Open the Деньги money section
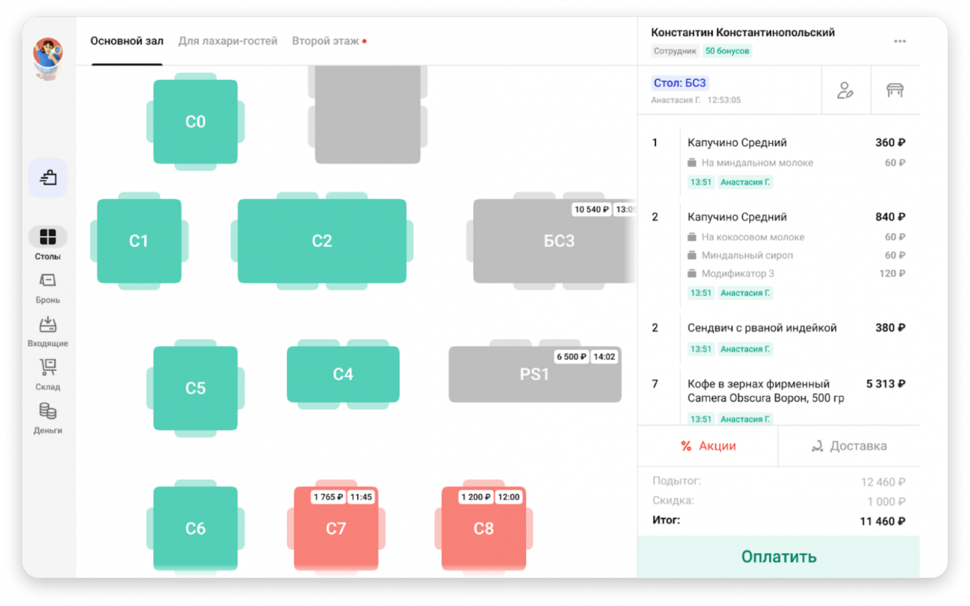Image resolution: width=970 pixels, height=606 pixels. (48, 419)
